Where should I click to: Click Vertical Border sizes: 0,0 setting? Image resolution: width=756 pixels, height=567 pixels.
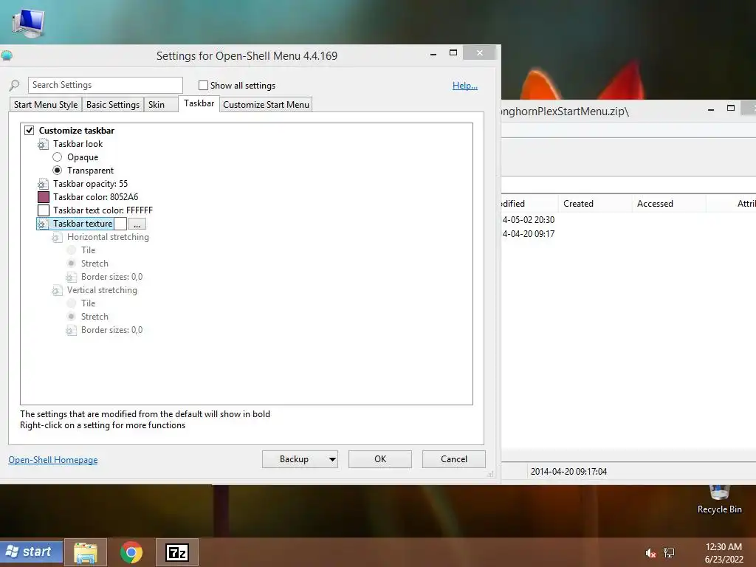(112, 330)
